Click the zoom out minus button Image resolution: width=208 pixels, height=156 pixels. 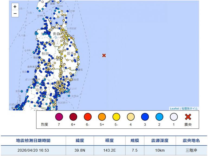(15, 14)
